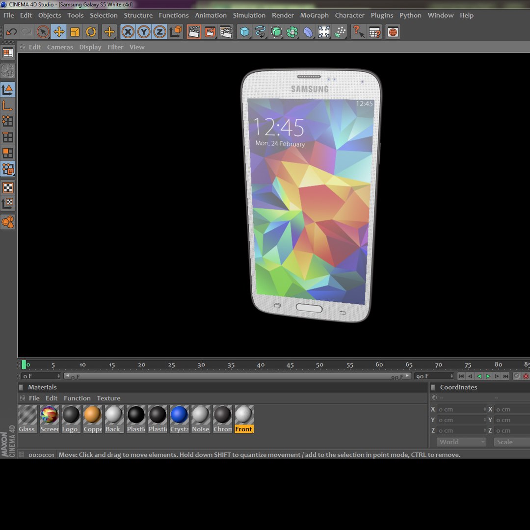The image size is (530, 530).
Task: Activate the Move tool in top toolbar
Action: (59, 32)
